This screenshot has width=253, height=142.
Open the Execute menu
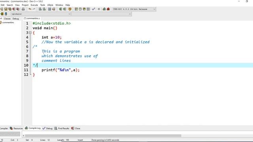coord(34,5)
